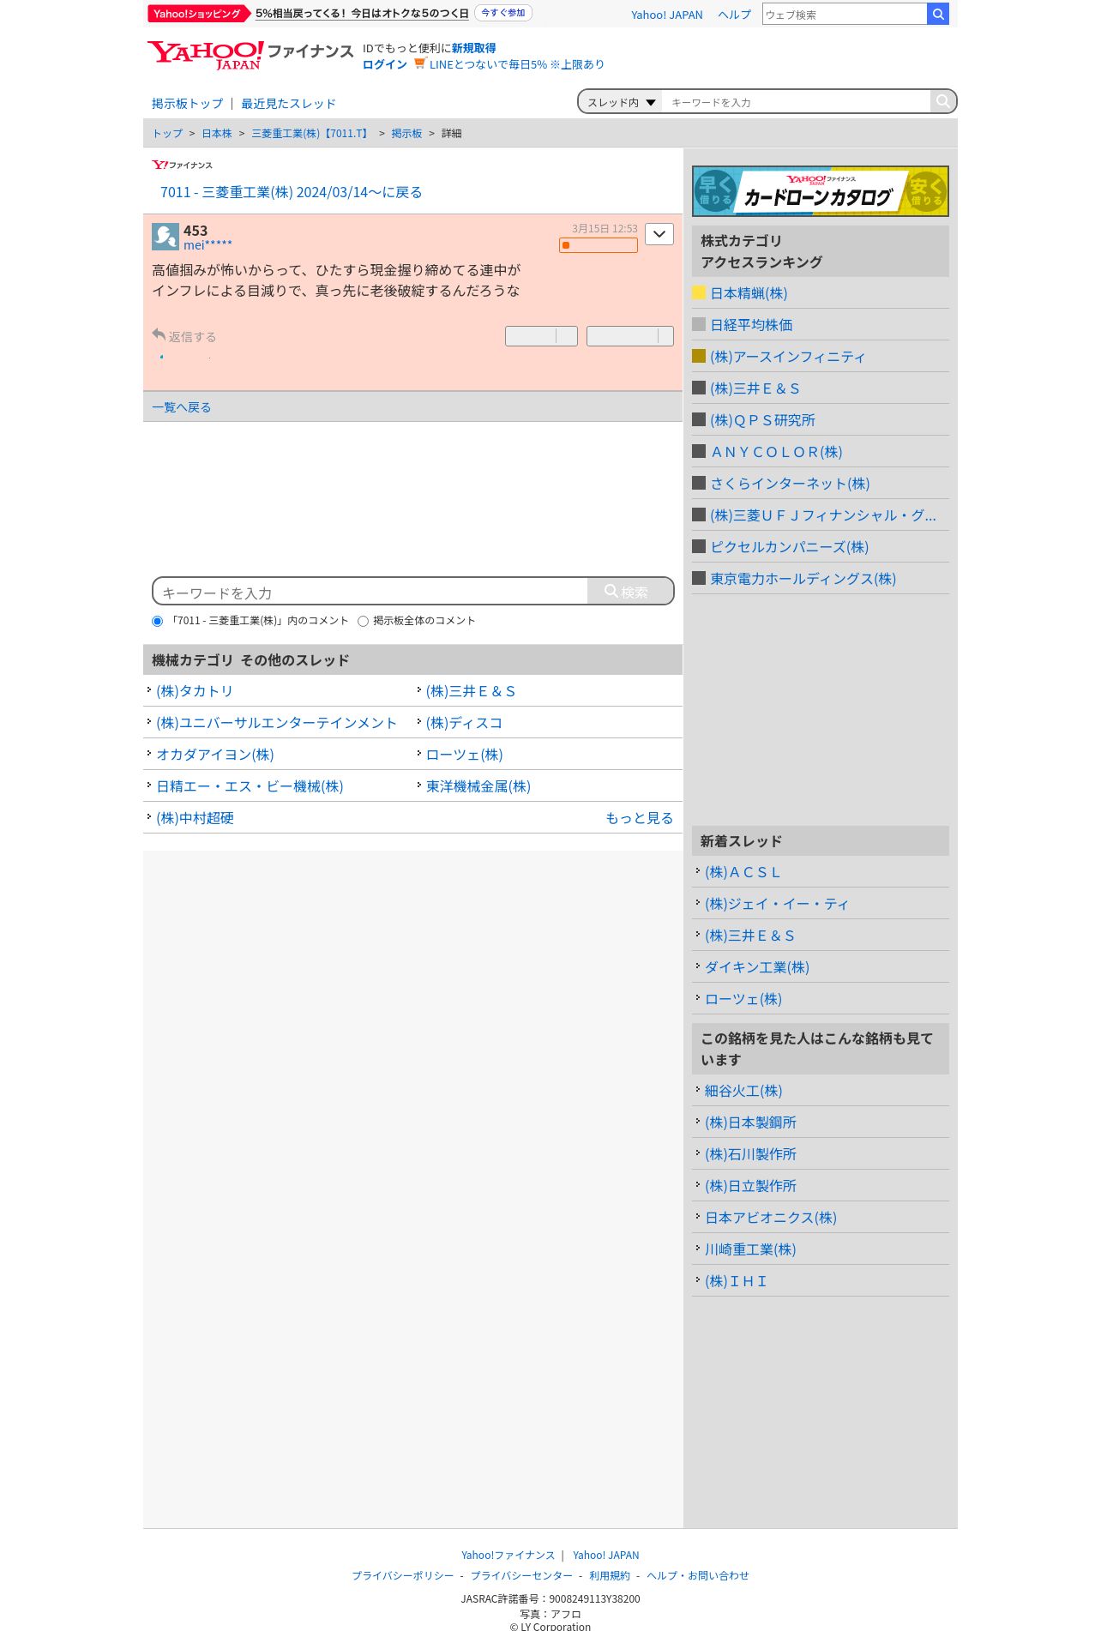Open 川崎重工業(株) in related stocks
The image size is (1101, 1631).
coord(750,1249)
